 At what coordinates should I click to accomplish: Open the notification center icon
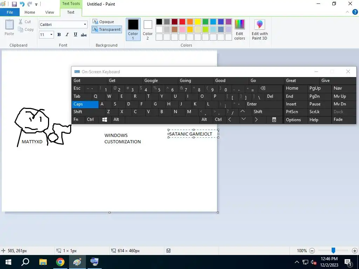coord(348,262)
